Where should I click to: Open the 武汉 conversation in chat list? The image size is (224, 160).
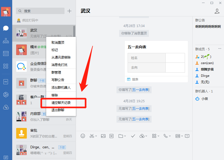click(44, 33)
